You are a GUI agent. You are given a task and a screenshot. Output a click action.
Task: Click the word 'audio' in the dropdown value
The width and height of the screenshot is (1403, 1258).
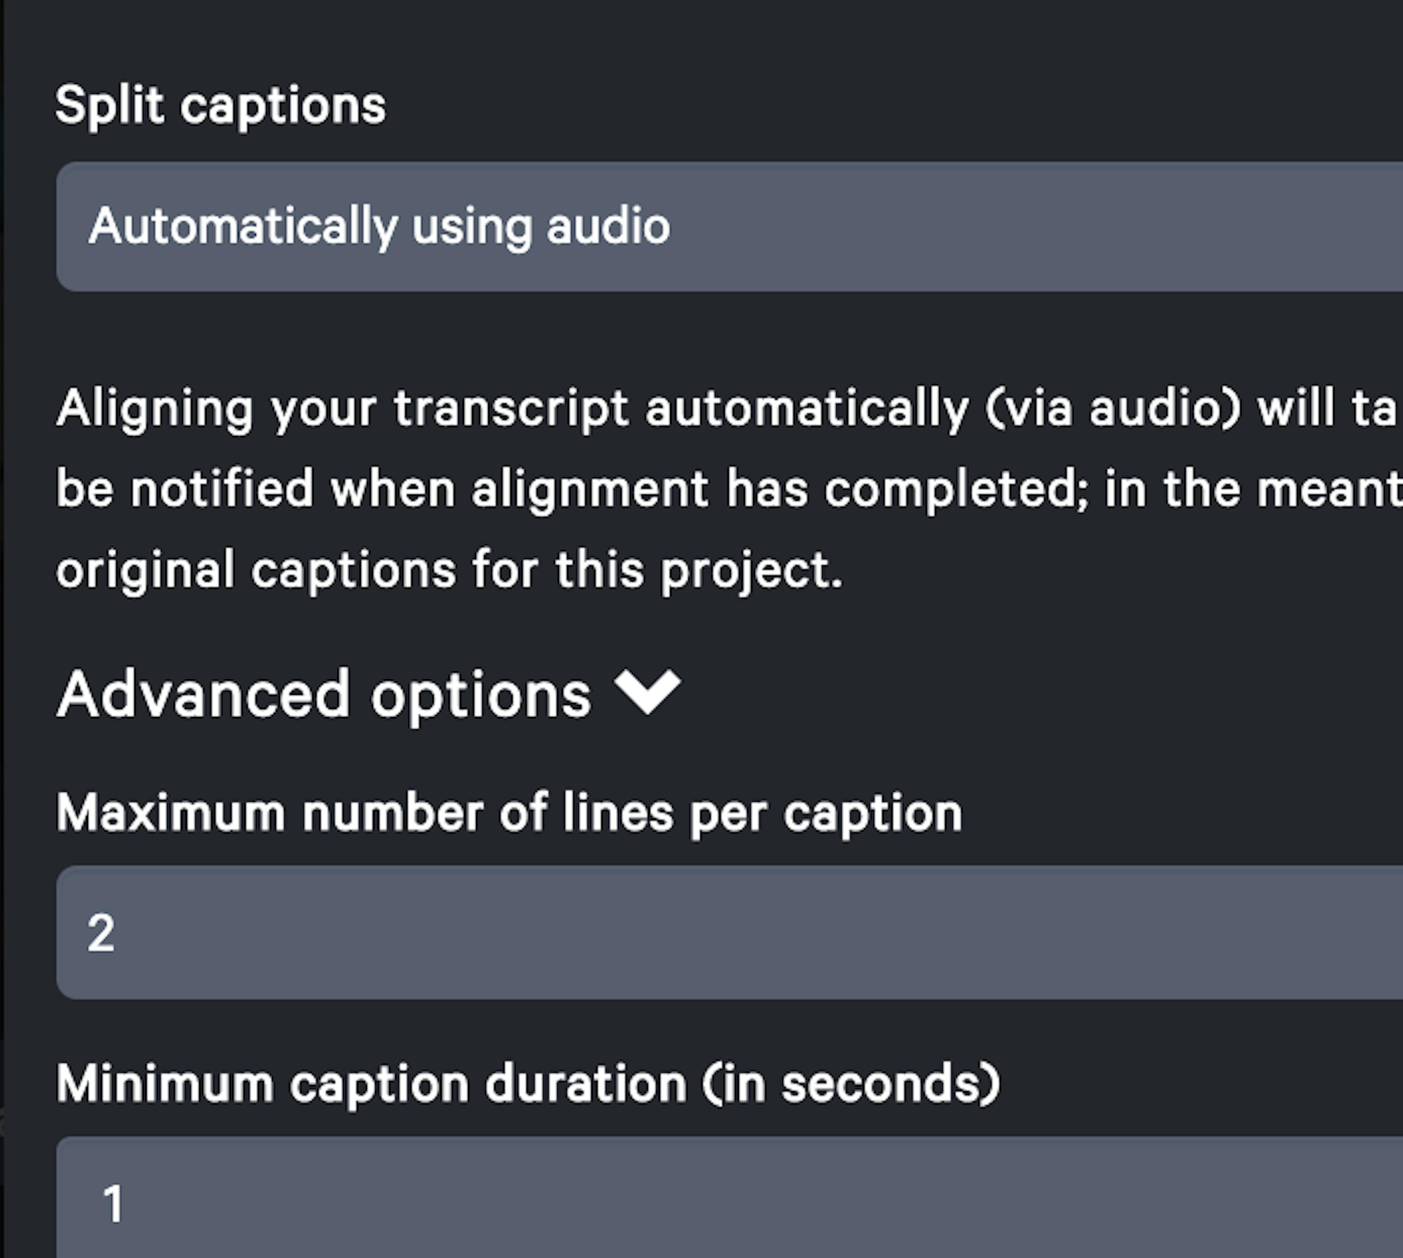point(608,227)
